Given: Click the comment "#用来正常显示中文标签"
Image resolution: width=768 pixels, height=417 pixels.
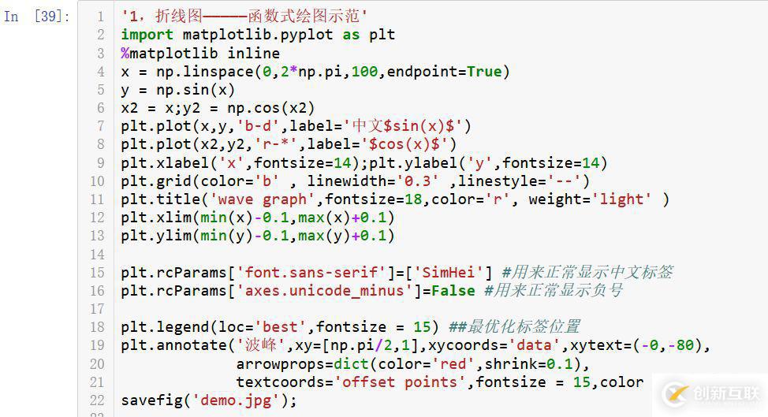Looking at the screenshot, I should (x=587, y=272).
